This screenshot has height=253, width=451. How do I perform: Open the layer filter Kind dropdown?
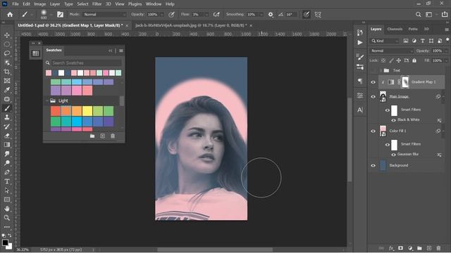tap(385, 41)
